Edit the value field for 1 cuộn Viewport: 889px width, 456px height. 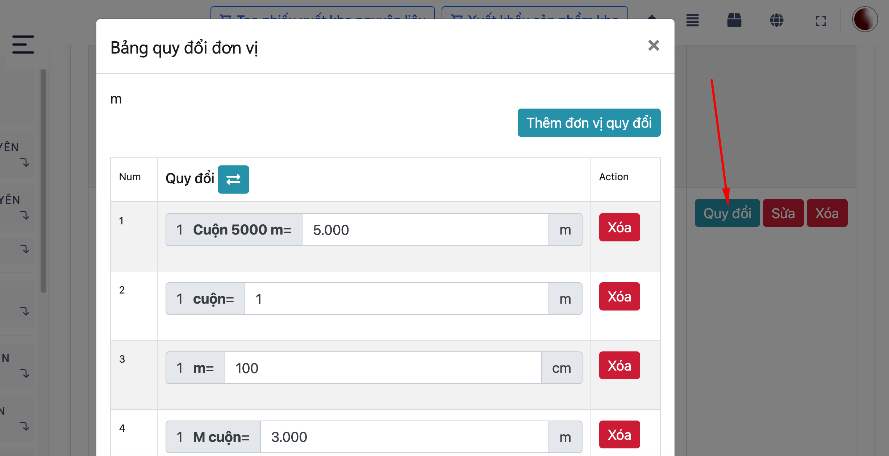397,299
